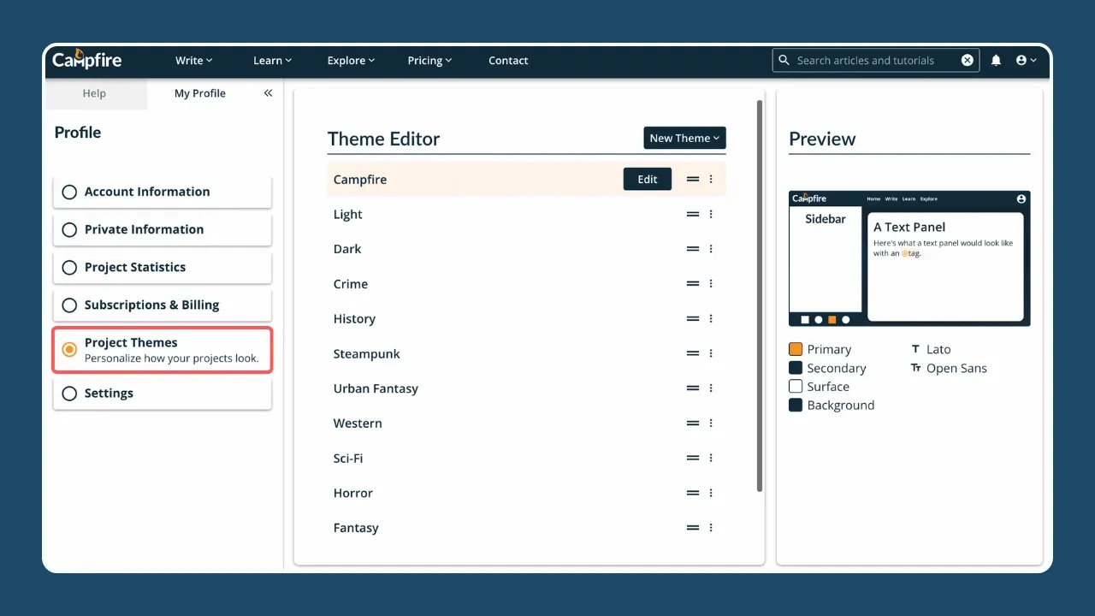
Task: Switch to the Help tab
Action: 94,93
